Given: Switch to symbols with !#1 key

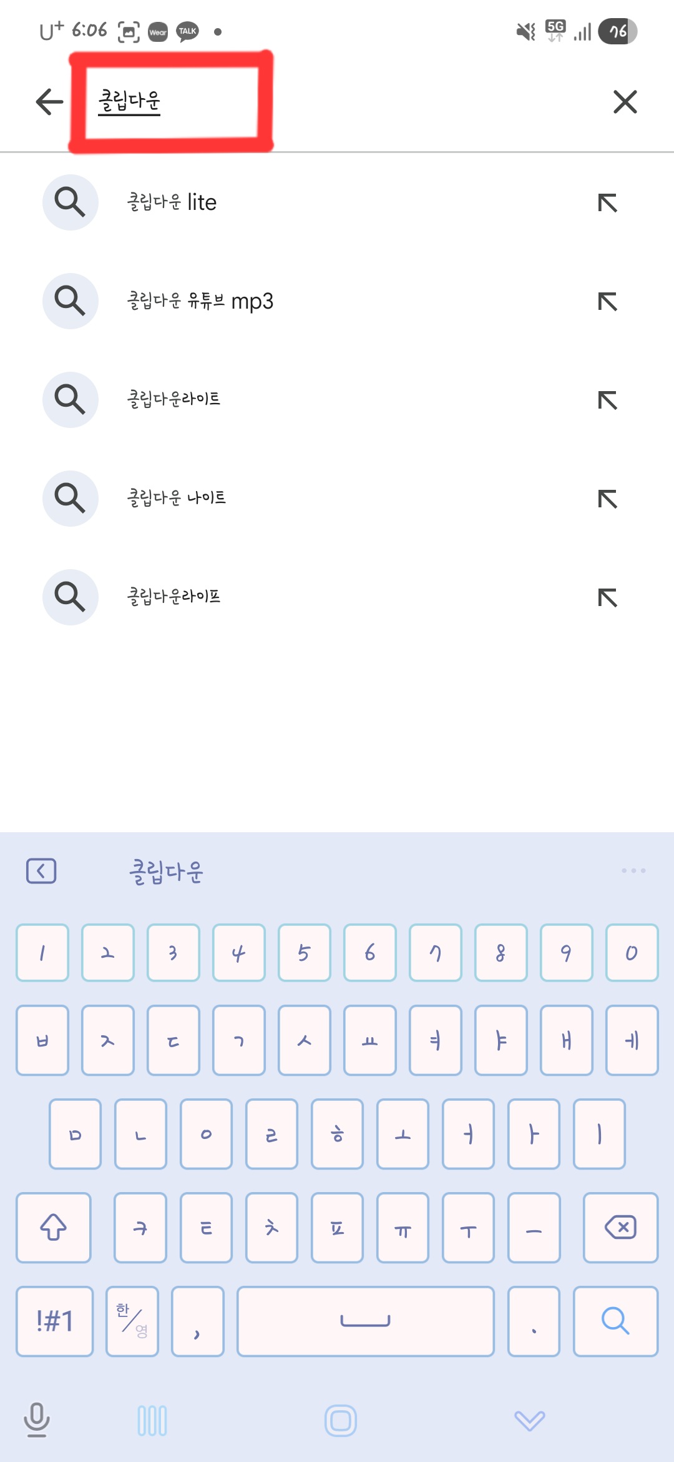Looking at the screenshot, I should click(x=55, y=1321).
